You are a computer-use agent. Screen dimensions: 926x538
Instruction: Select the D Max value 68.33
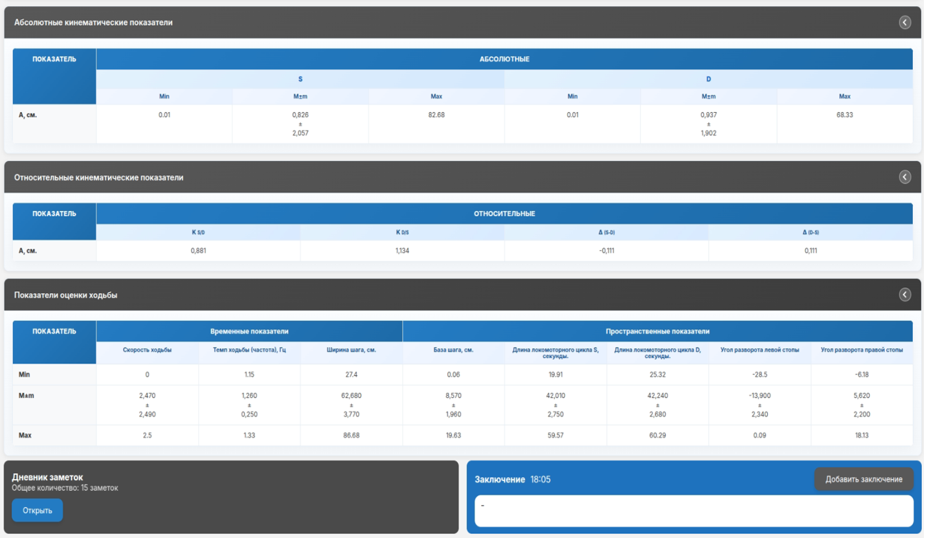pyautogui.click(x=845, y=115)
